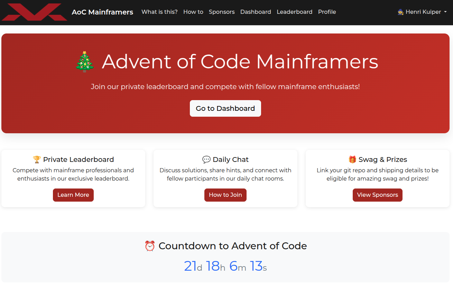The image size is (453, 290).
Task: Click the 'Go to Dashboard' button
Action: pos(225,108)
